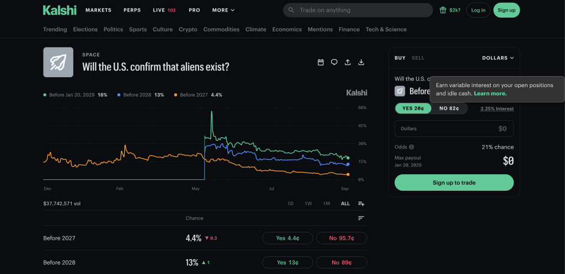Open the comments speech bubble icon
Image resolution: width=565 pixels, height=274 pixels.
(x=334, y=62)
